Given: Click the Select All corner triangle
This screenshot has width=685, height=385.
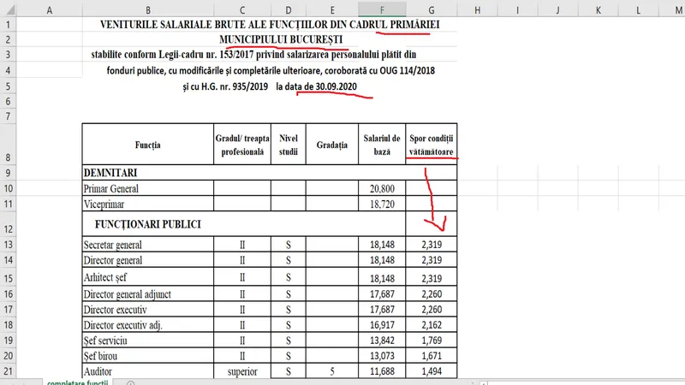Looking at the screenshot, I should 10,9.
